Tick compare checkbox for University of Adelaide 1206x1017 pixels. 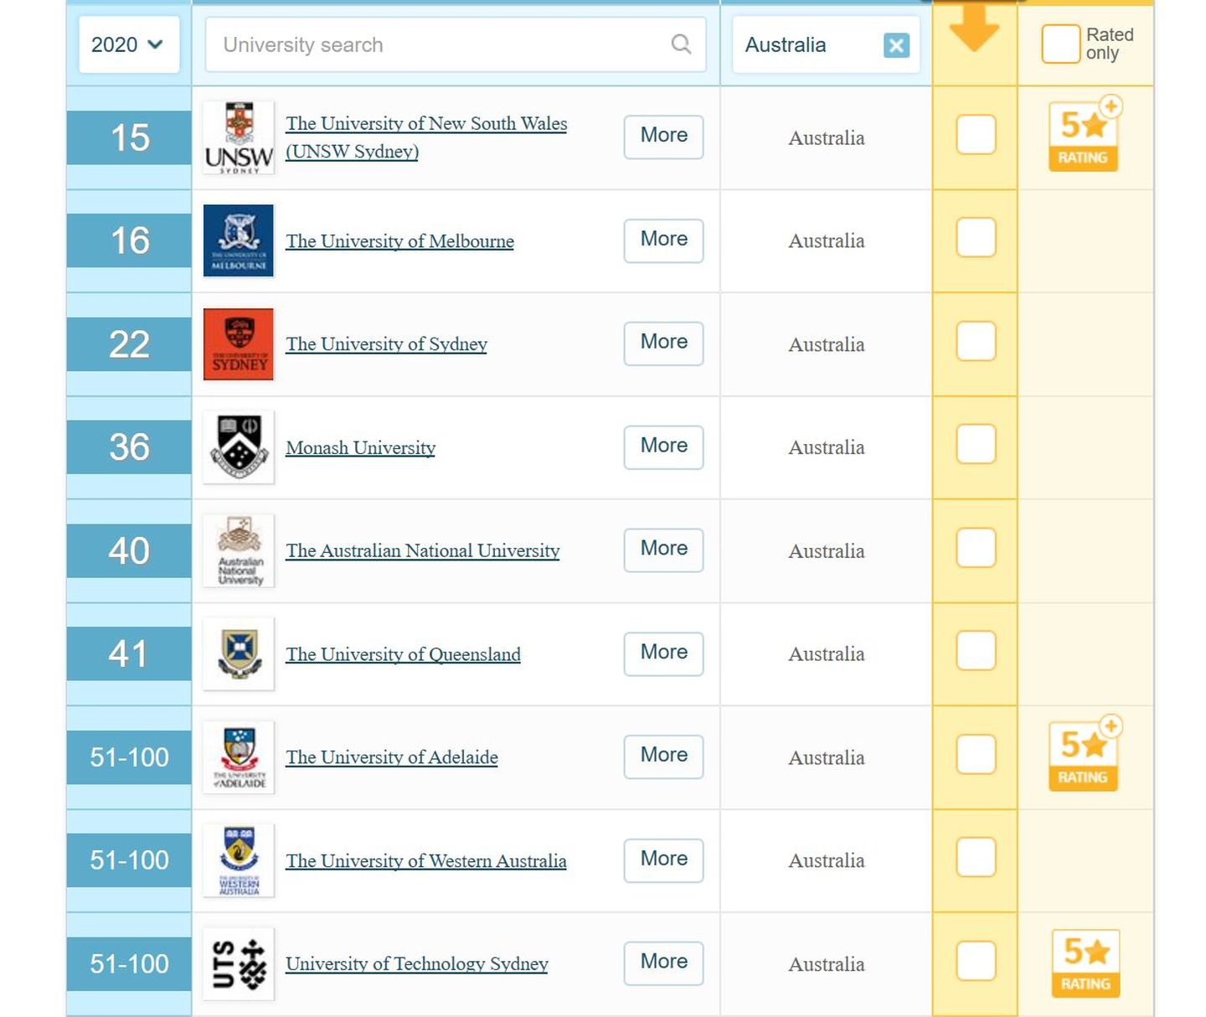click(976, 754)
